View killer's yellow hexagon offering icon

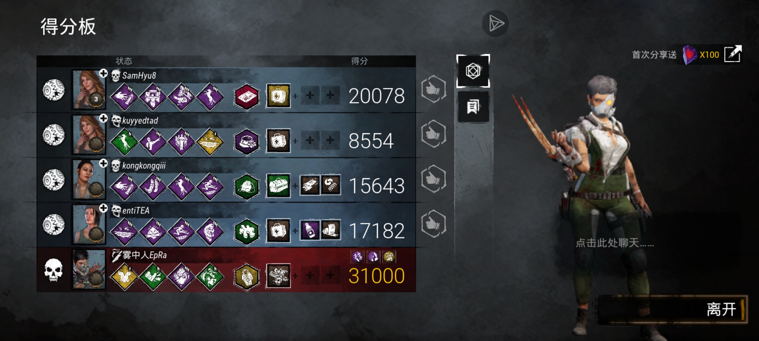[247, 276]
